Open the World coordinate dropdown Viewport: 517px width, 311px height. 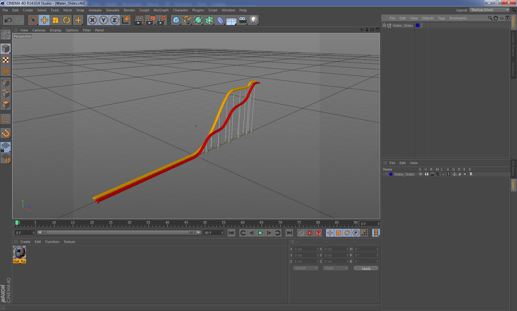pos(306,268)
